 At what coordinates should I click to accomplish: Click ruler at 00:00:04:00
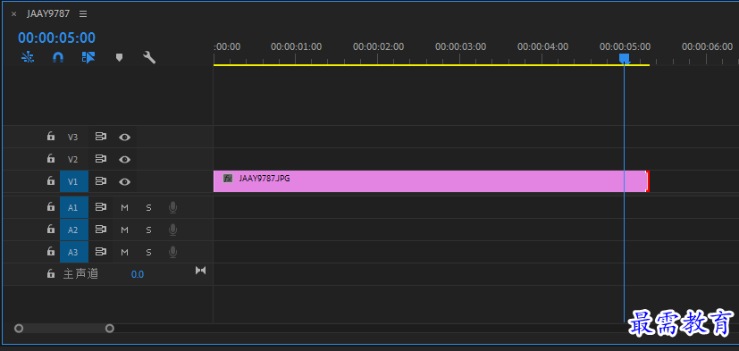[542, 46]
